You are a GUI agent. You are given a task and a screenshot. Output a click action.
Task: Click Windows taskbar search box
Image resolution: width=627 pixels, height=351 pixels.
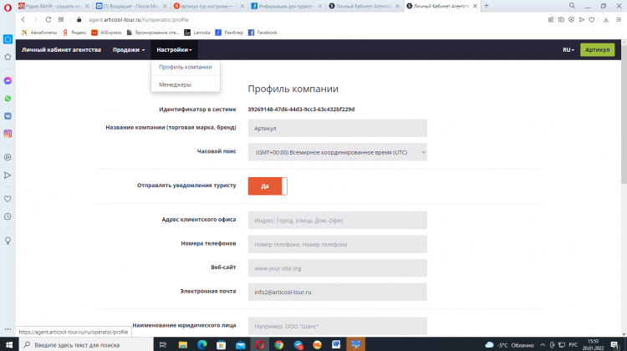coord(86,344)
